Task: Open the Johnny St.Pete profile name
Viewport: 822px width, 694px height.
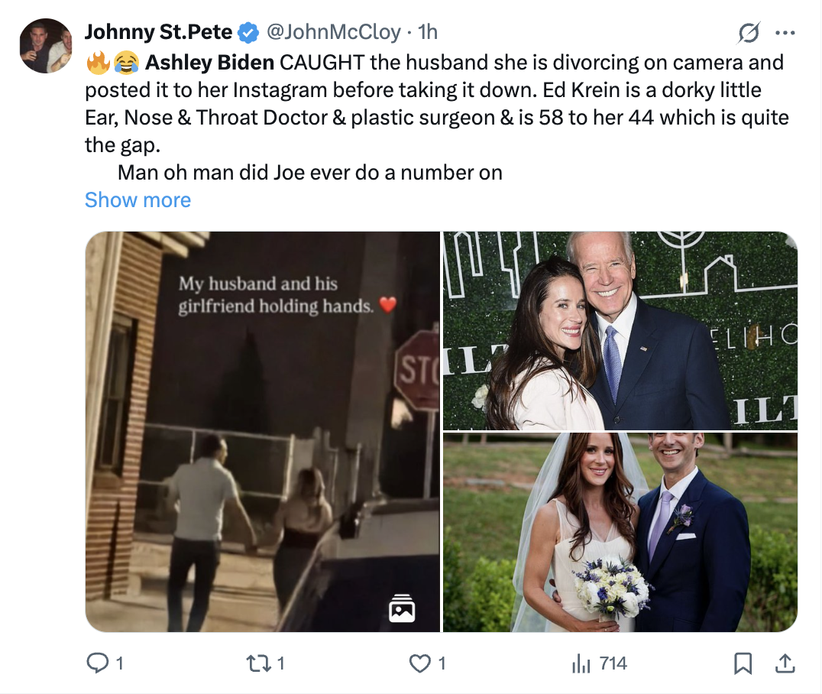Action: point(158,32)
